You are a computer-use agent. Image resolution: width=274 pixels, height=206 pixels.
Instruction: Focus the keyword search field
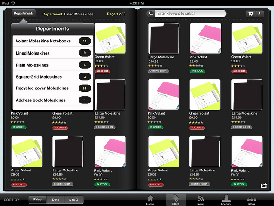[x=191, y=13]
